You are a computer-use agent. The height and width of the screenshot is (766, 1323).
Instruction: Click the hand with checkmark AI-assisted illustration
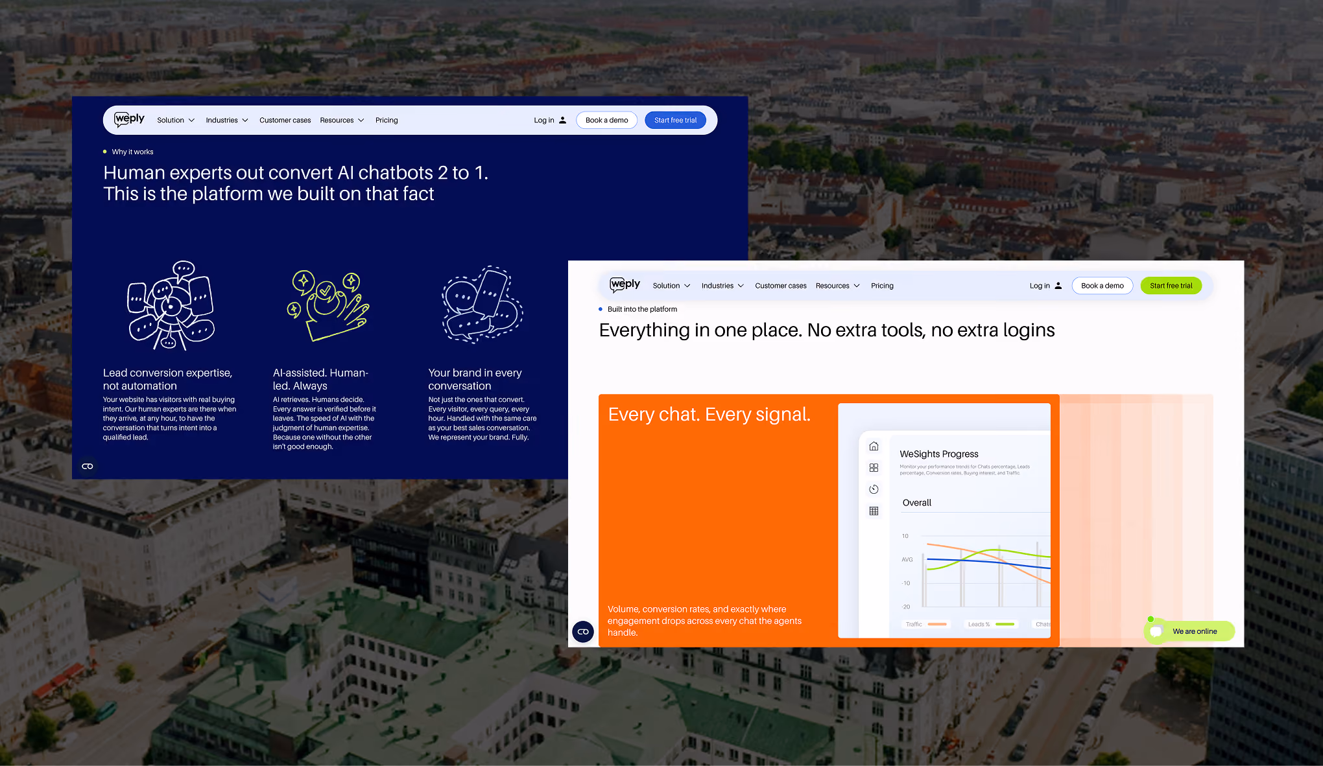click(328, 305)
